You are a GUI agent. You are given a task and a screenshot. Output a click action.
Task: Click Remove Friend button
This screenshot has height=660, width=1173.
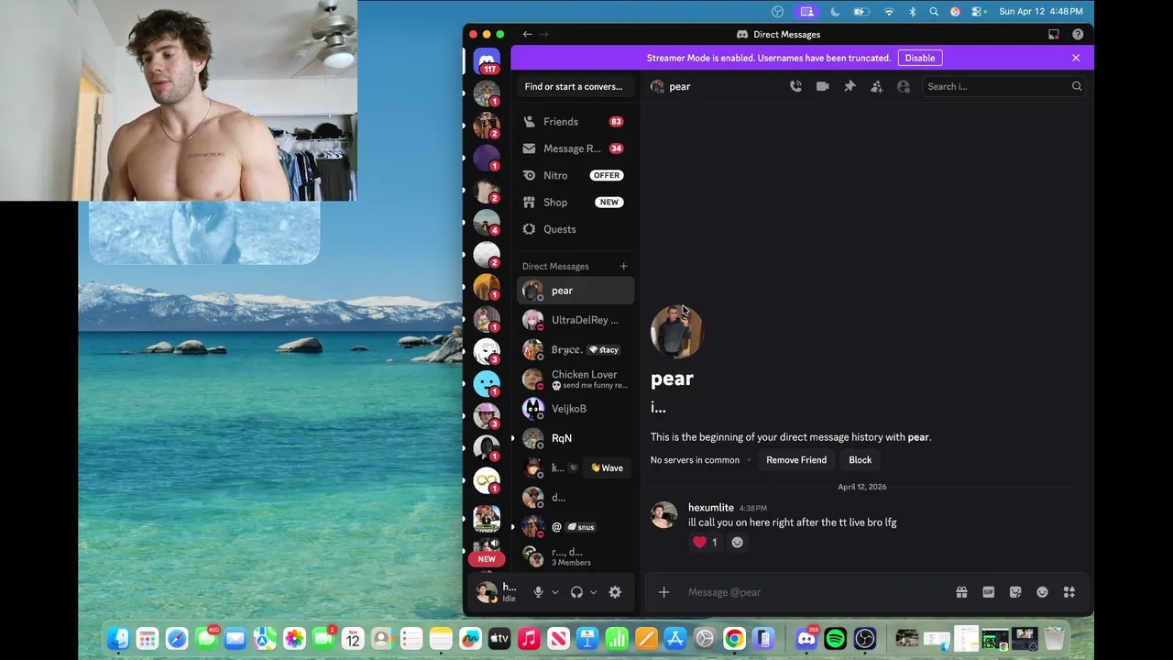click(796, 460)
